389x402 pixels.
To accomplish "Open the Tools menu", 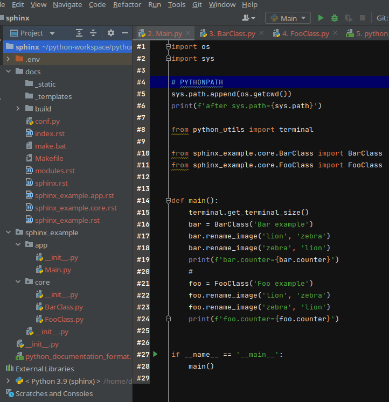I will pyautogui.click(x=177, y=5).
